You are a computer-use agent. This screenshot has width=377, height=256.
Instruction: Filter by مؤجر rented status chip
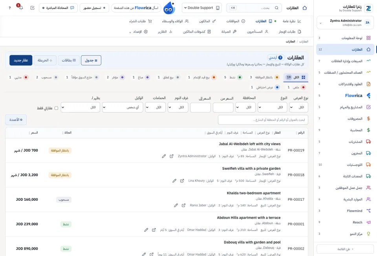coord(115,77)
